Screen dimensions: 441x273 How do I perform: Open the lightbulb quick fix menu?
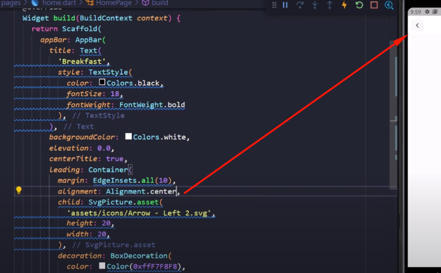pos(19,191)
